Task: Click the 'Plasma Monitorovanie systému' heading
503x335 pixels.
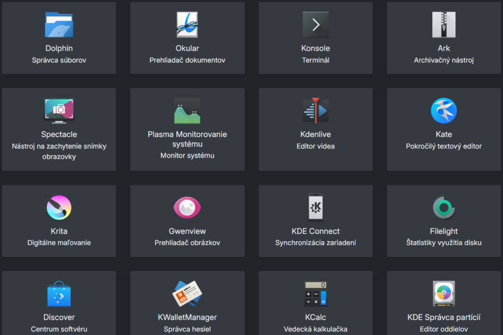Action: click(187, 139)
